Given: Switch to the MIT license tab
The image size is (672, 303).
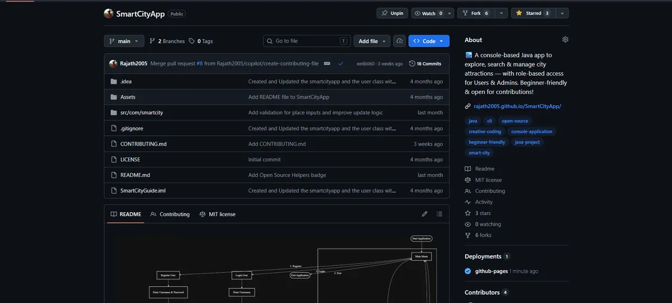Looking at the screenshot, I should (x=217, y=214).
